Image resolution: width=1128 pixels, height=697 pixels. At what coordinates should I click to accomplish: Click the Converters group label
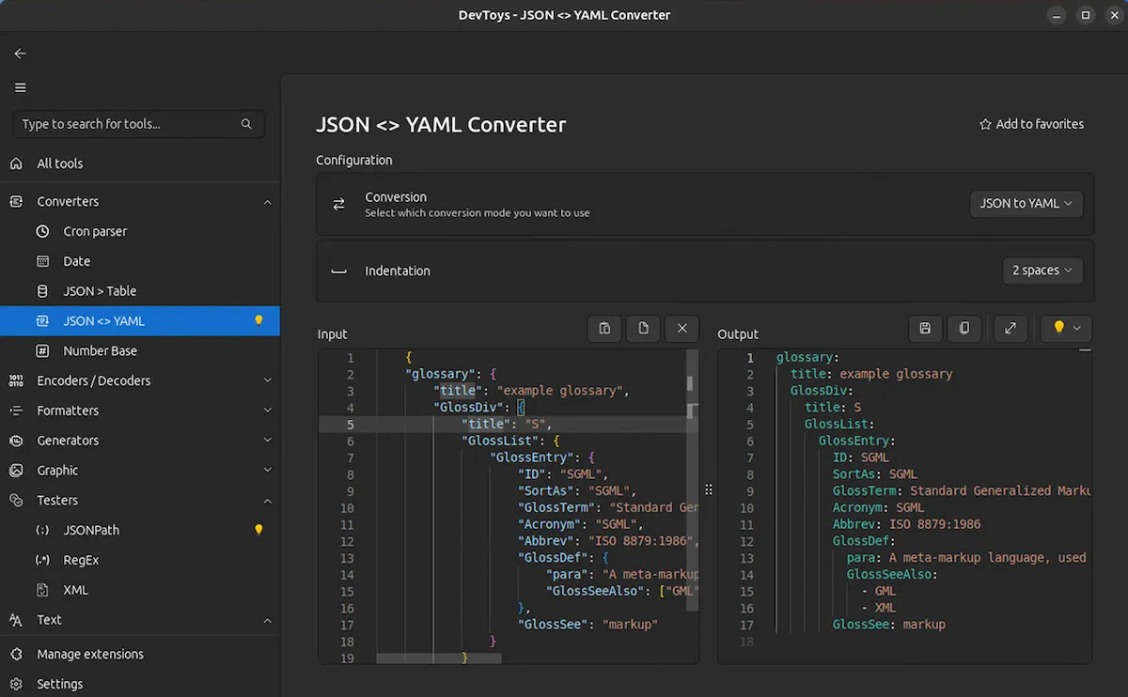click(x=68, y=202)
